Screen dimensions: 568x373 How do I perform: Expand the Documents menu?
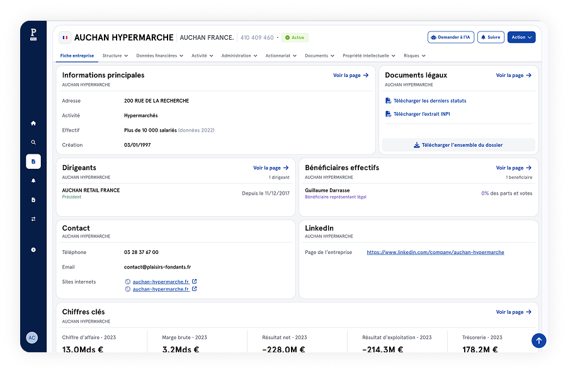[319, 56]
